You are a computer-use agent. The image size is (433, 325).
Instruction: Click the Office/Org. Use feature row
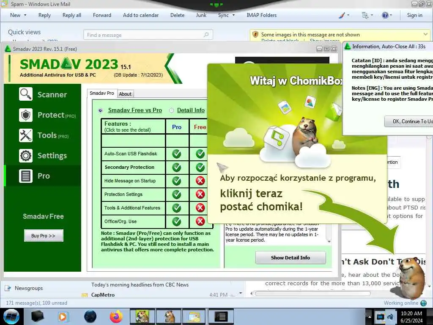click(133, 221)
